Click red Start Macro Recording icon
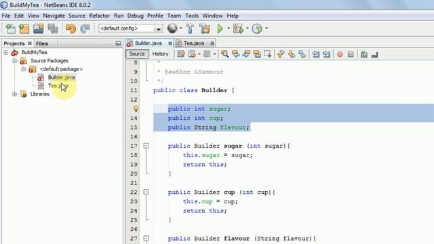Viewport: 434px width, 244px height. tap(340, 54)
